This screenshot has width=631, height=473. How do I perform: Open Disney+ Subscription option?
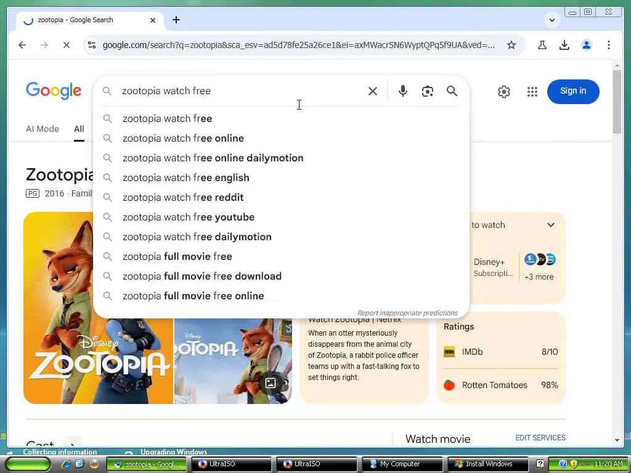[493, 267]
